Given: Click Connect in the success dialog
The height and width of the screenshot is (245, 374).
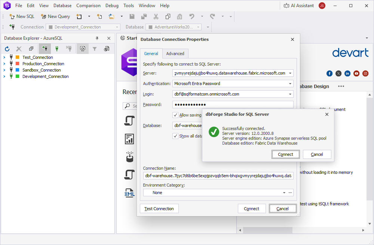Looking at the screenshot, I should pos(285,154).
